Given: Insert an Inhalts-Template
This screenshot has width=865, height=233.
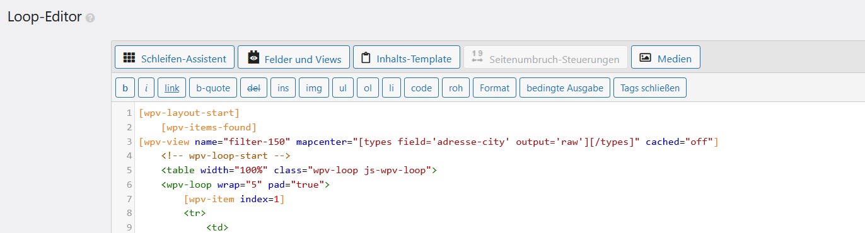Looking at the screenshot, I should [x=407, y=57].
